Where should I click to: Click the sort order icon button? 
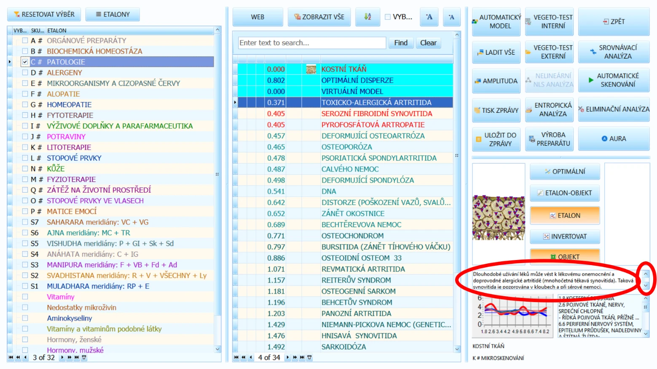tap(367, 17)
